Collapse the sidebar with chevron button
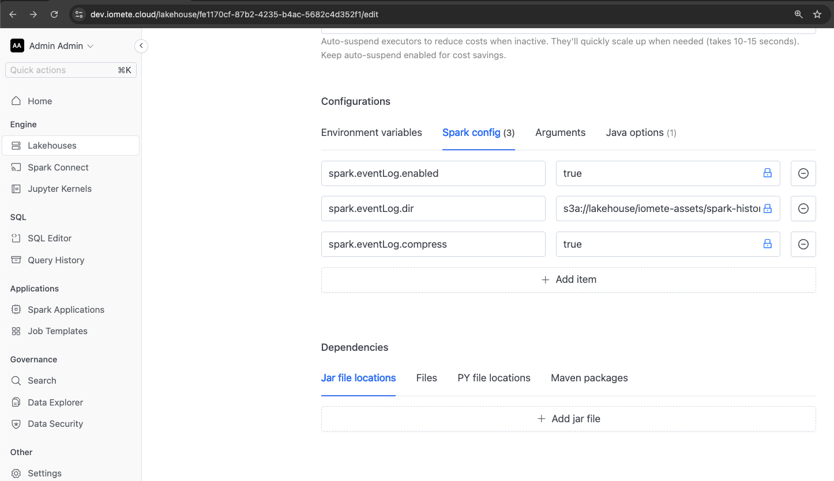The height and width of the screenshot is (481, 834). point(141,46)
